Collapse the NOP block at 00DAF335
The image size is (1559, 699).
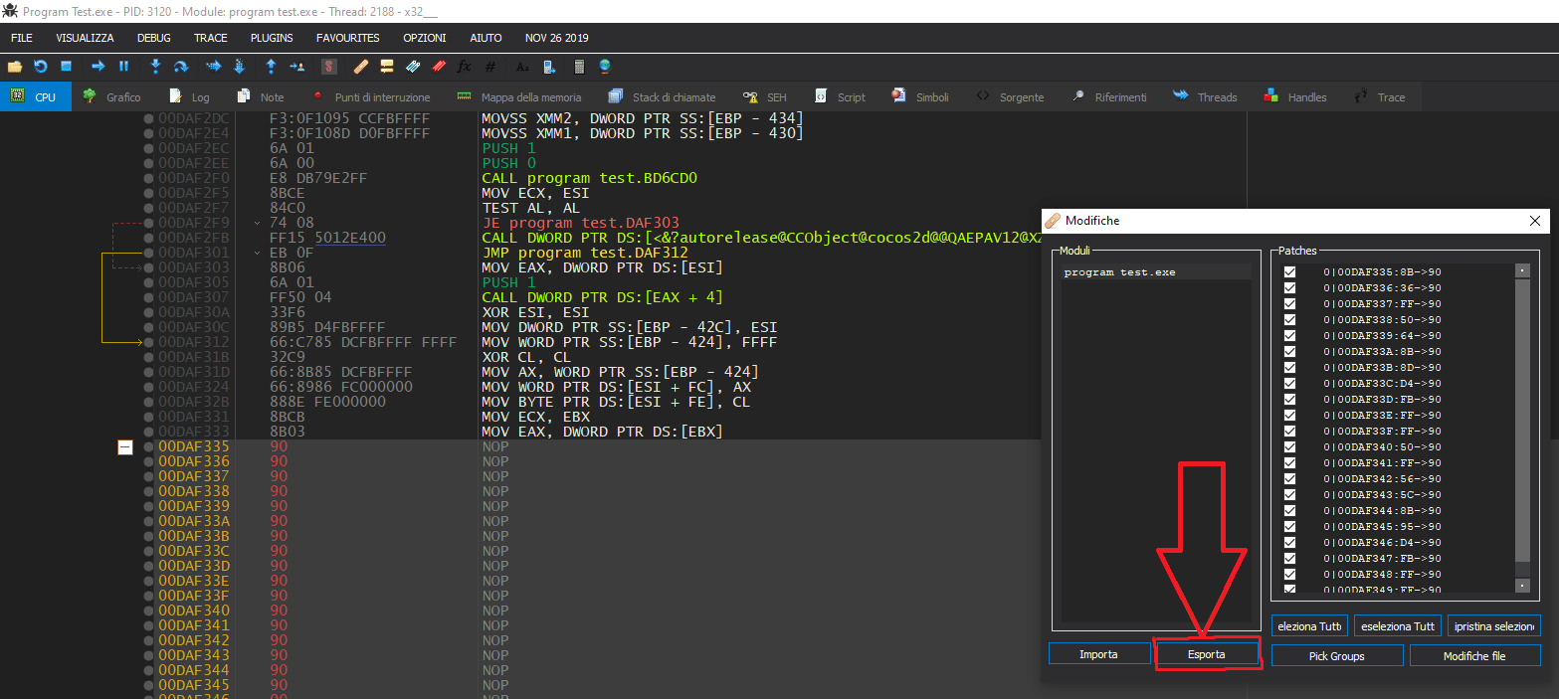(125, 447)
